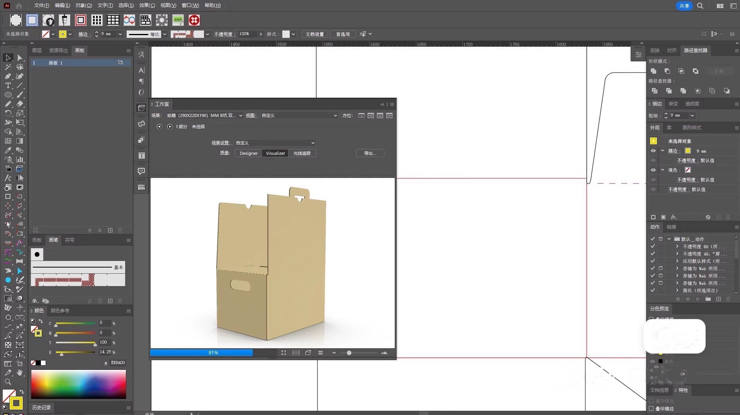Open the 对象 menu

[83, 5]
